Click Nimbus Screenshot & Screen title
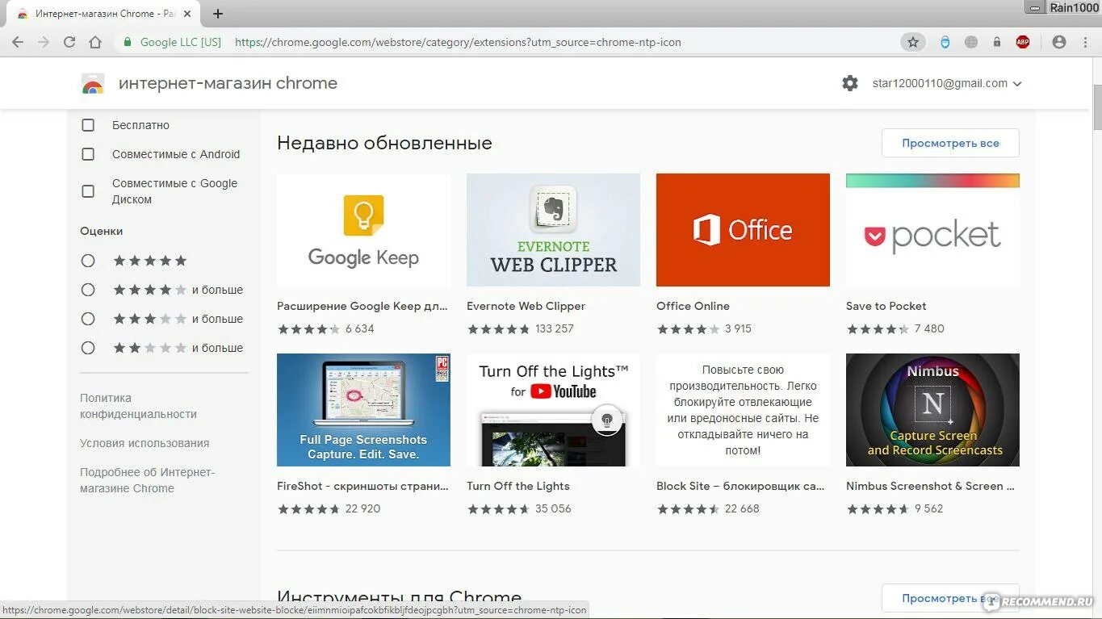Image resolution: width=1102 pixels, height=619 pixels. [930, 486]
